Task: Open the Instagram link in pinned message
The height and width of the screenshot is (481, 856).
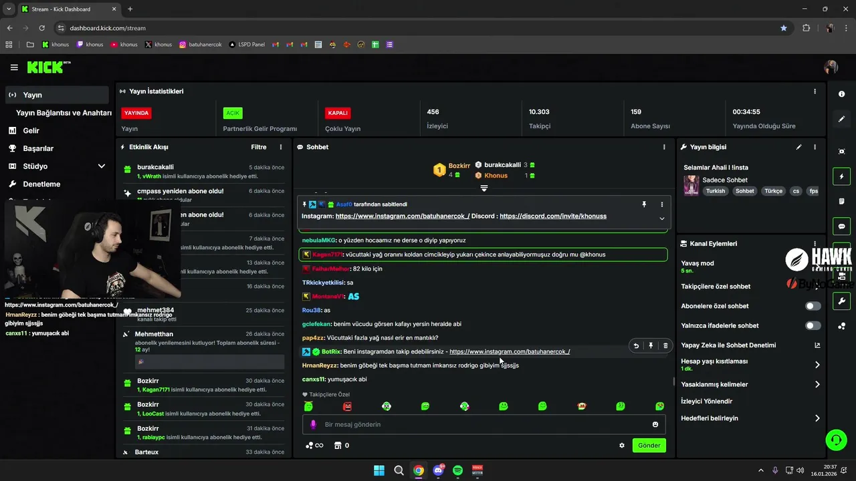Action: tap(403, 216)
